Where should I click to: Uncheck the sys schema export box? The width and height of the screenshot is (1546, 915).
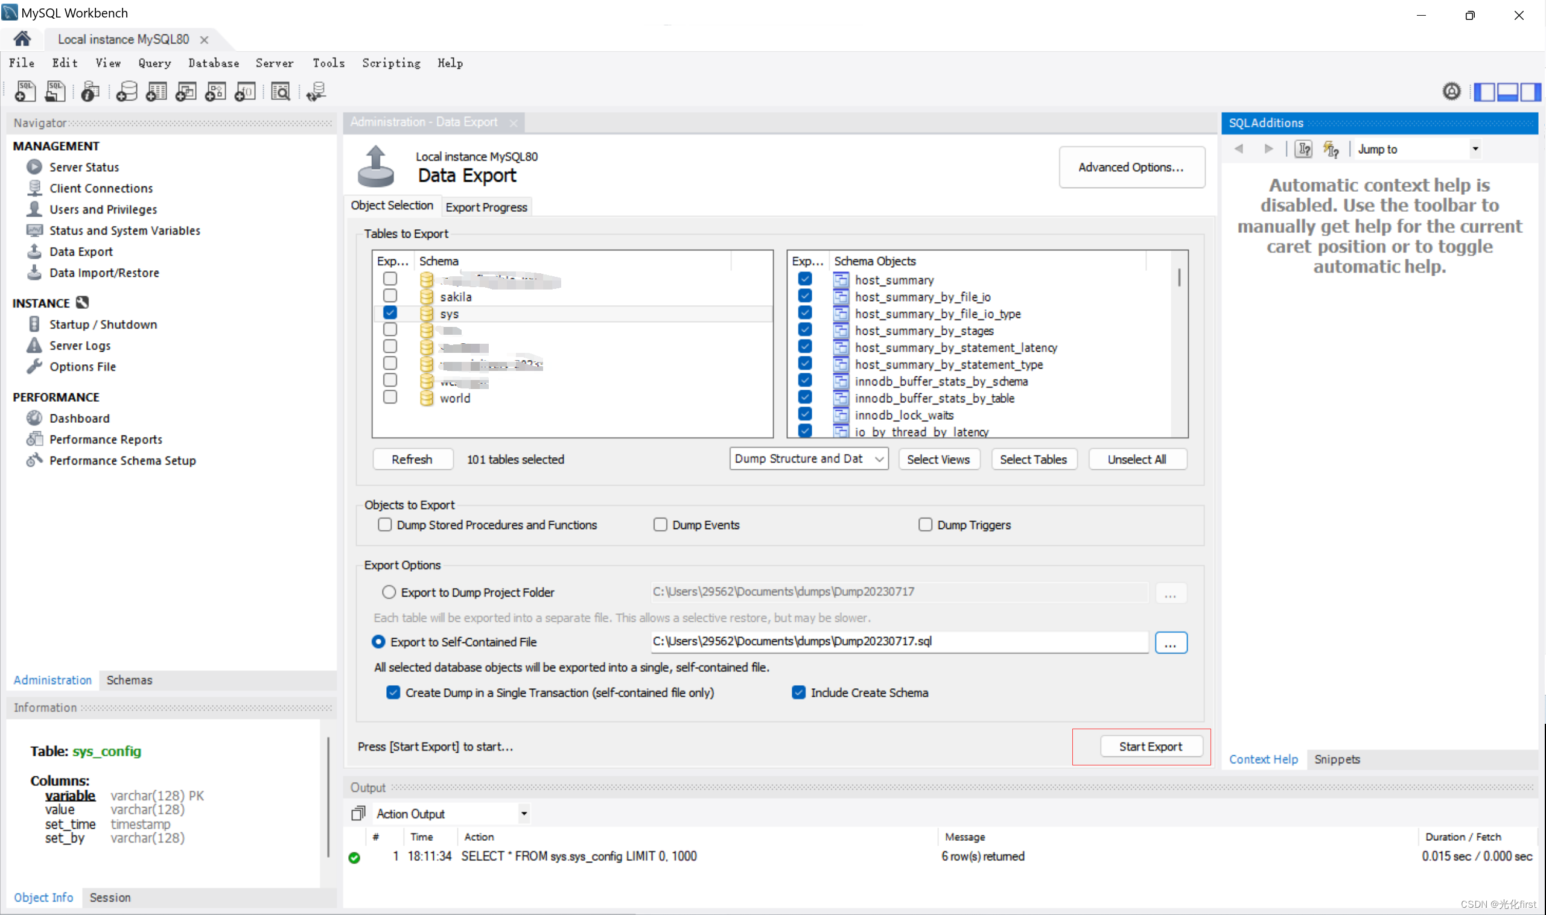(390, 312)
